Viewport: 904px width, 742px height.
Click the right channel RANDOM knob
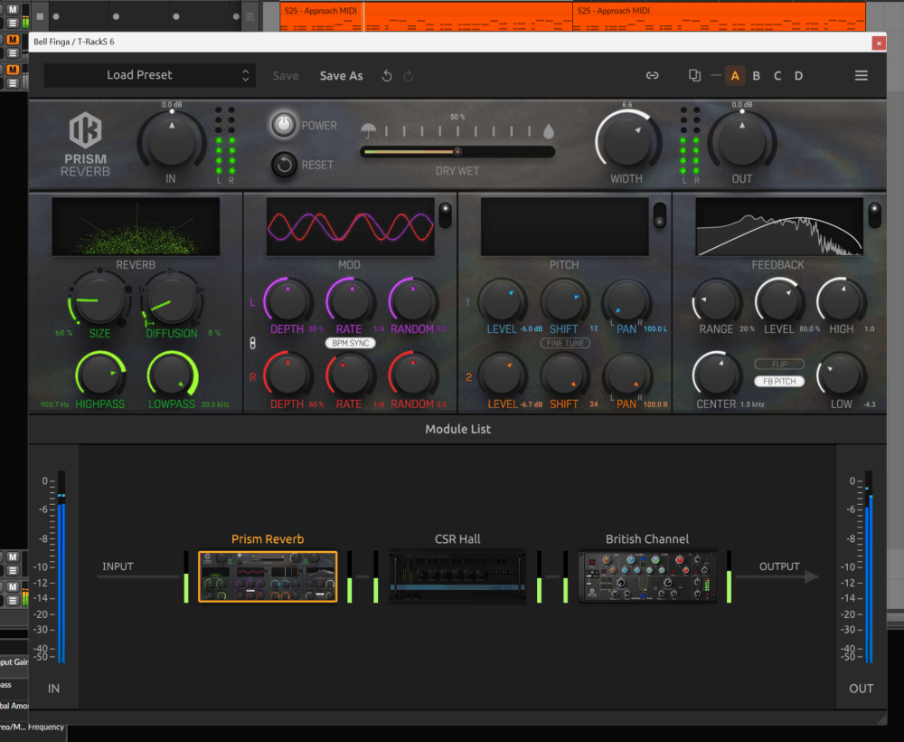(x=413, y=375)
